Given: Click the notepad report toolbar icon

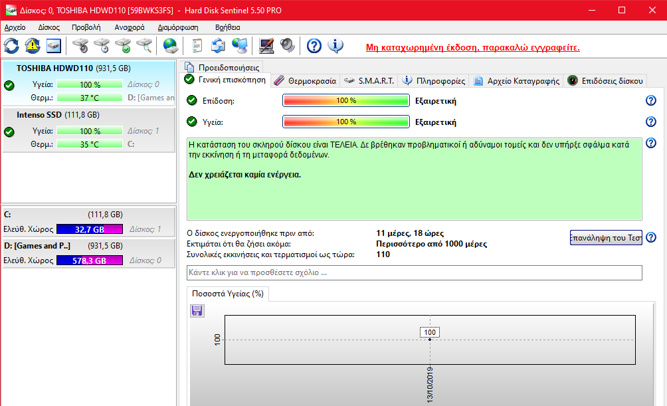Looking at the screenshot, I should click(x=197, y=46).
